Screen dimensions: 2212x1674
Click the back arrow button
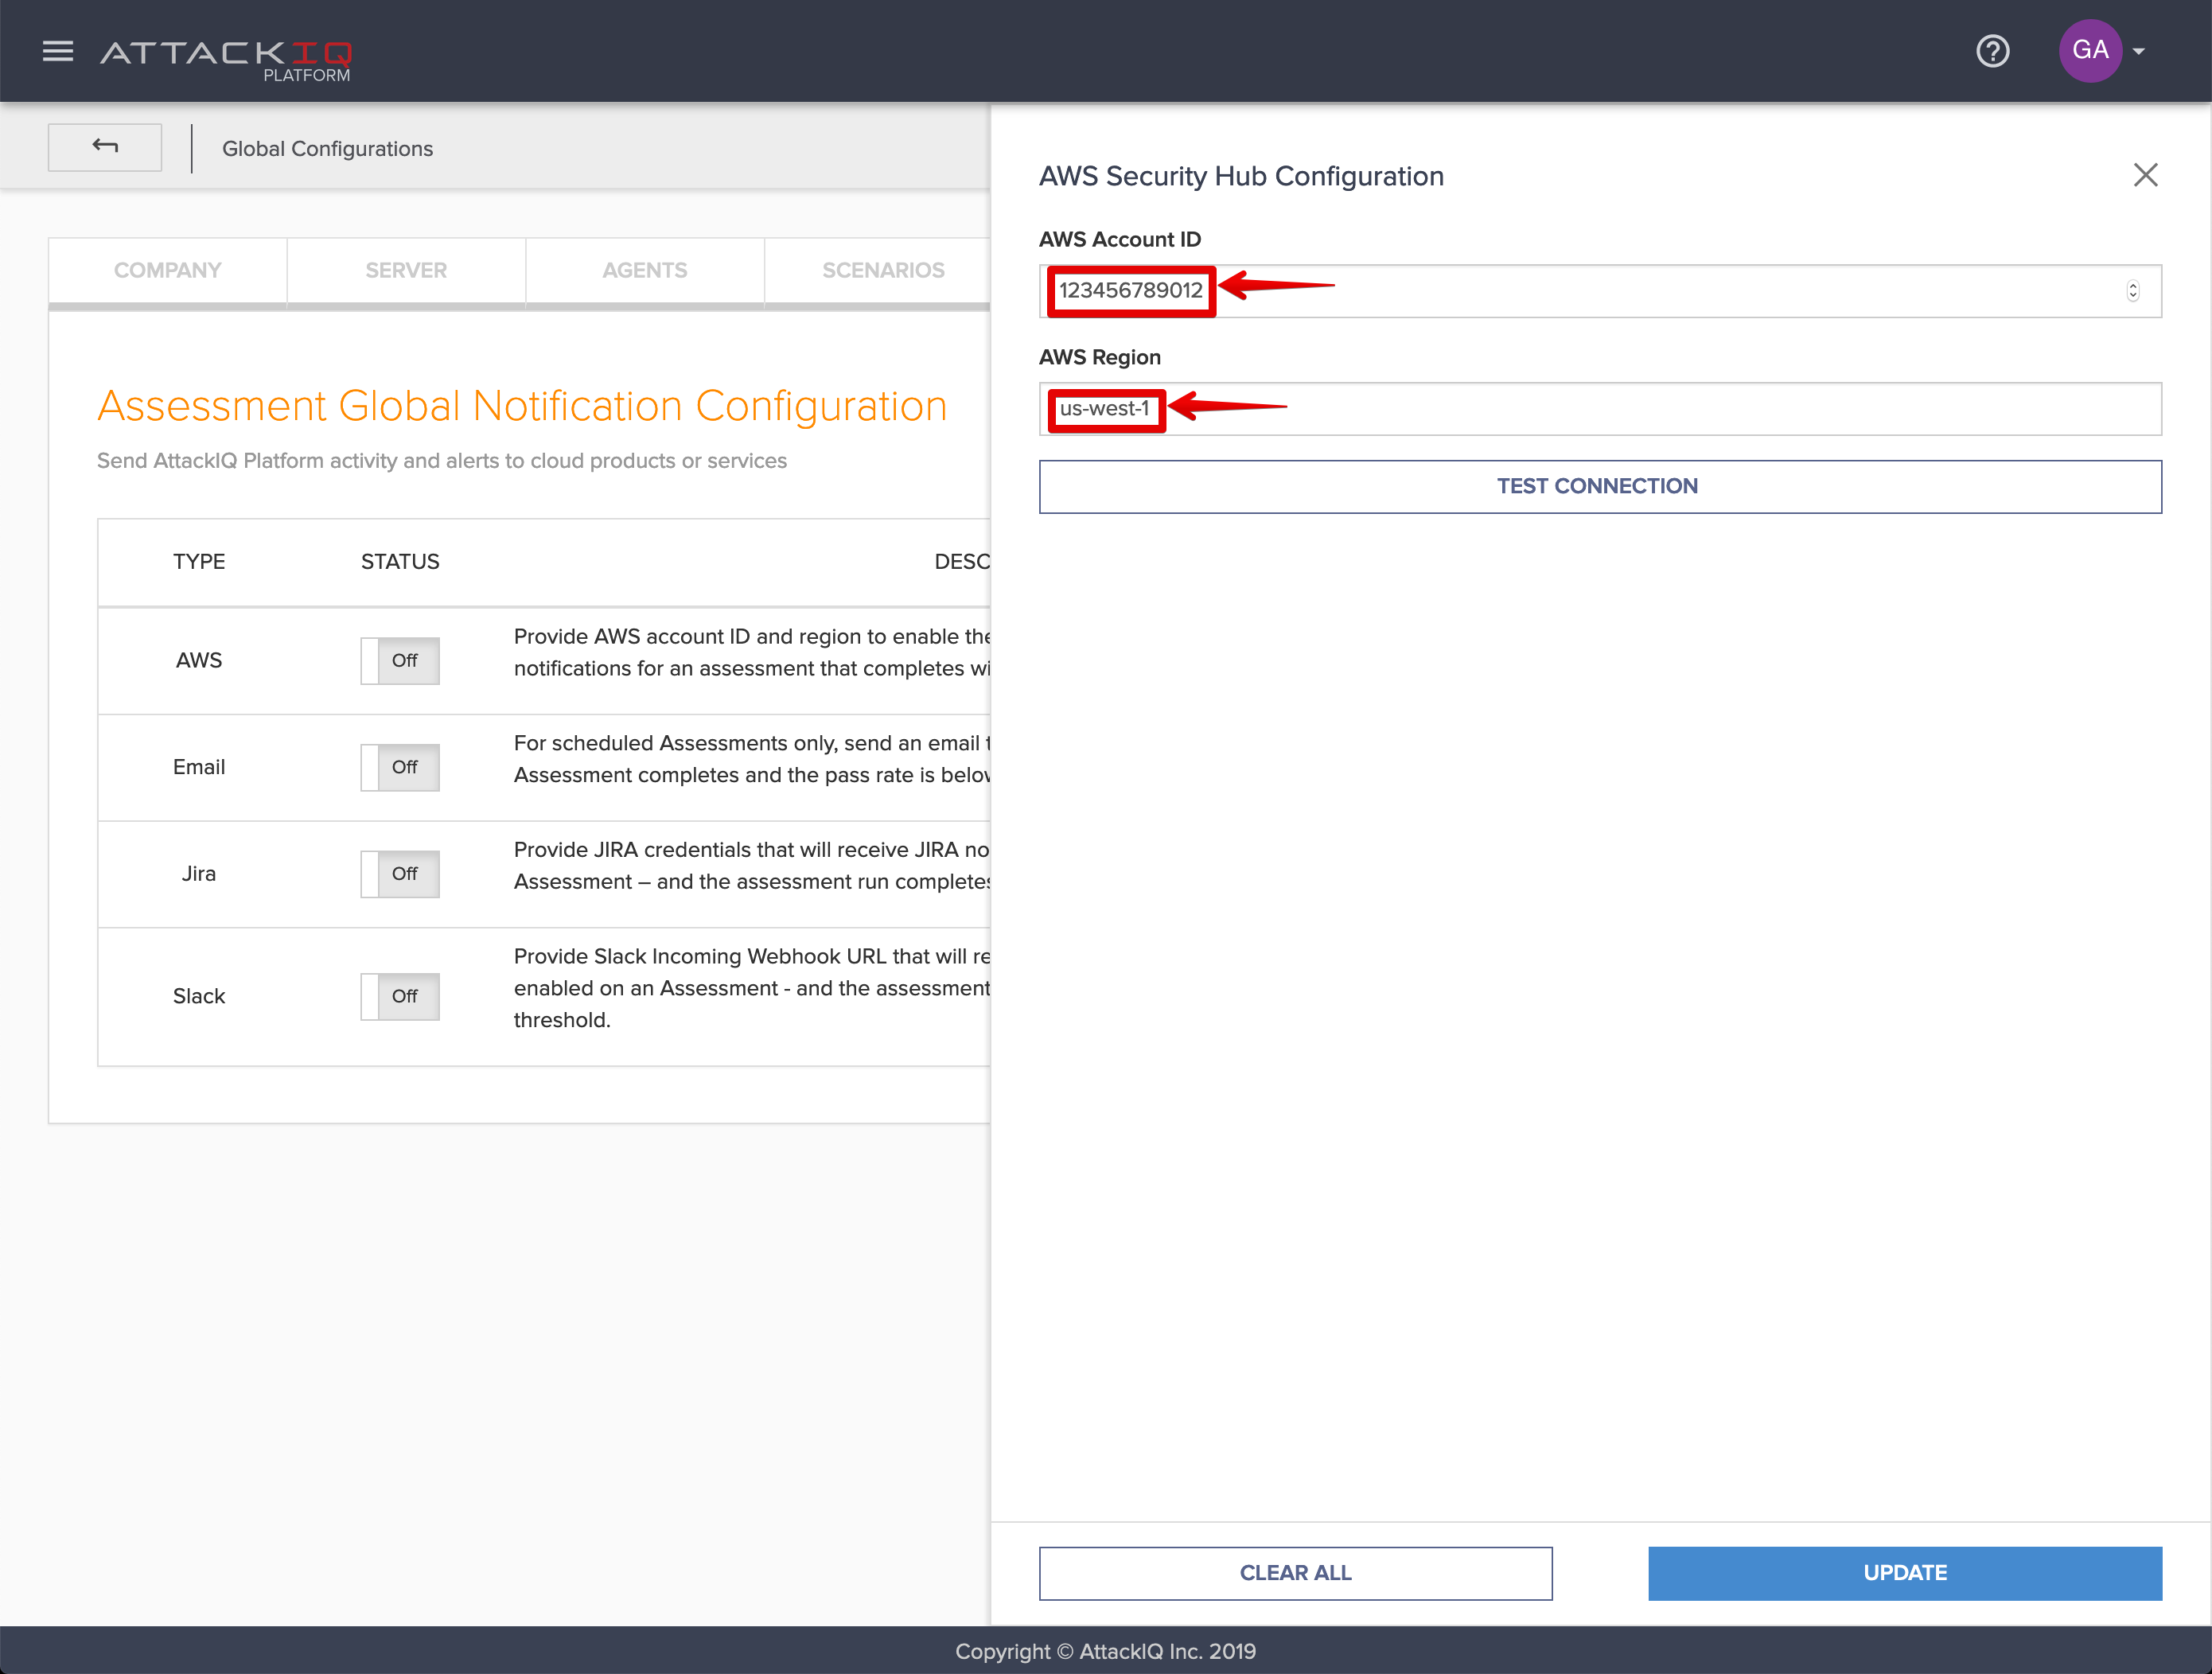pyautogui.click(x=105, y=147)
